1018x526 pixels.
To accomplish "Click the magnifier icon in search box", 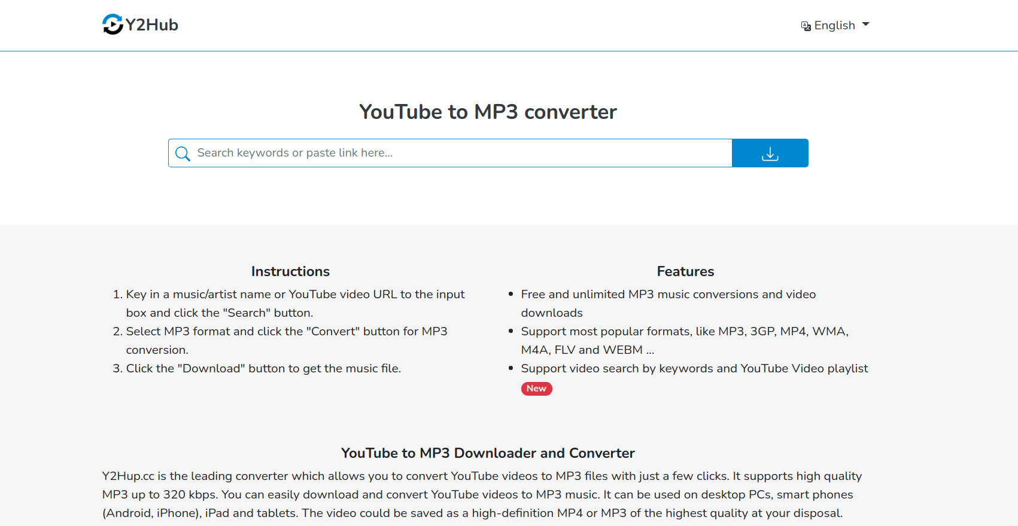I will (x=183, y=154).
